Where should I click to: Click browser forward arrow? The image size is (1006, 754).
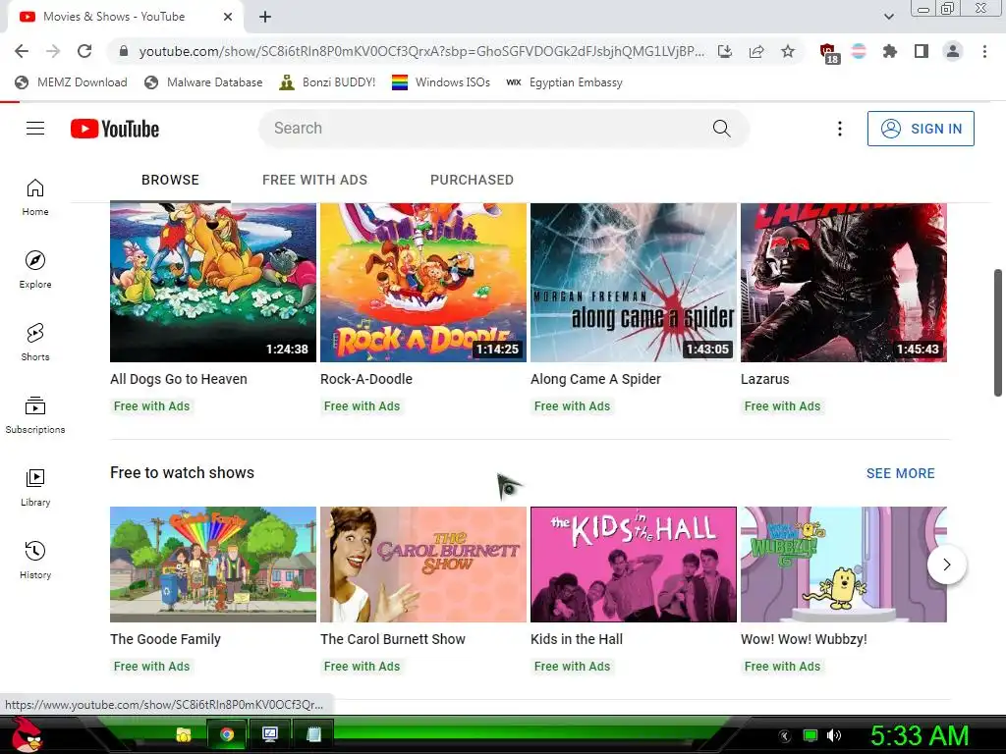click(x=53, y=51)
